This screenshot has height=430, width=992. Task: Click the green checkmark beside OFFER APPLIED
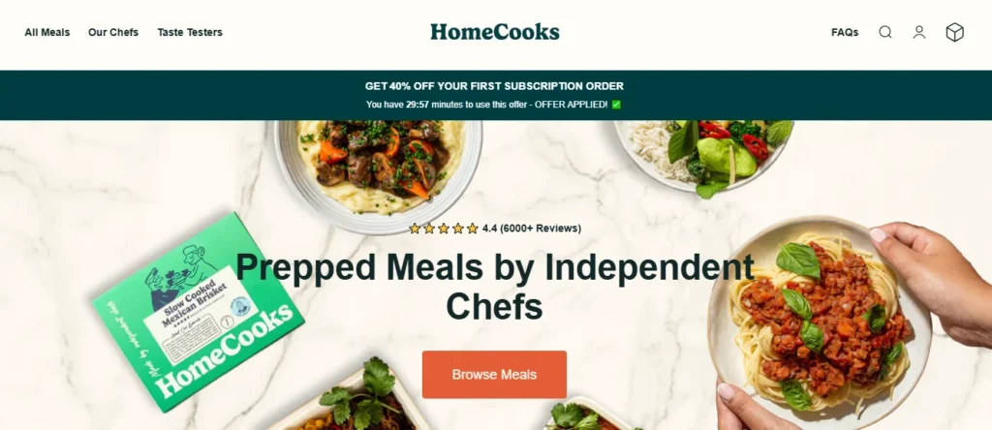616,105
